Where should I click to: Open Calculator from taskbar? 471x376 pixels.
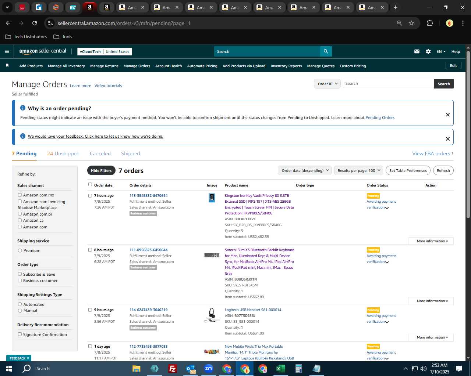coord(298,369)
